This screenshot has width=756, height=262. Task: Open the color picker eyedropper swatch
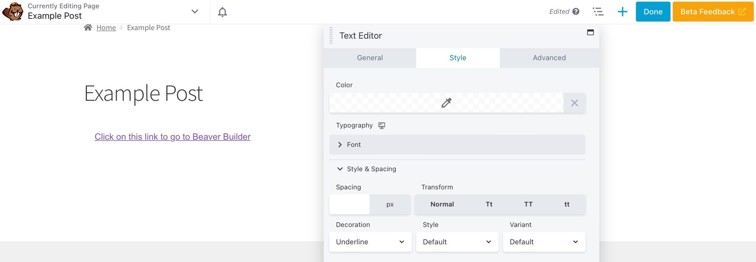click(446, 103)
